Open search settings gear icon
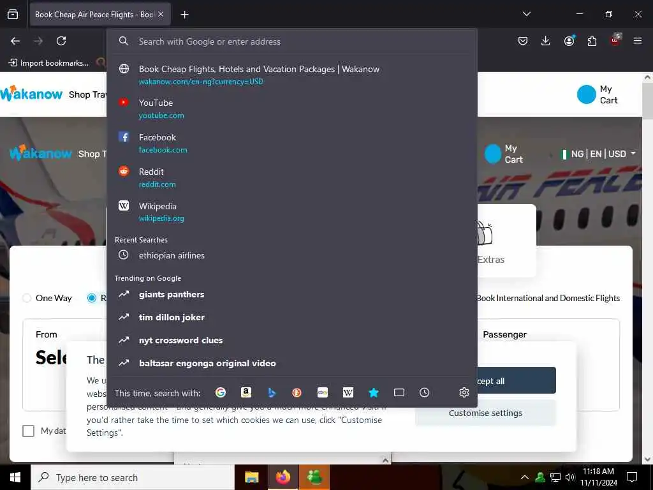The width and height of the screenshot is (653, 490). coord(464,392)
